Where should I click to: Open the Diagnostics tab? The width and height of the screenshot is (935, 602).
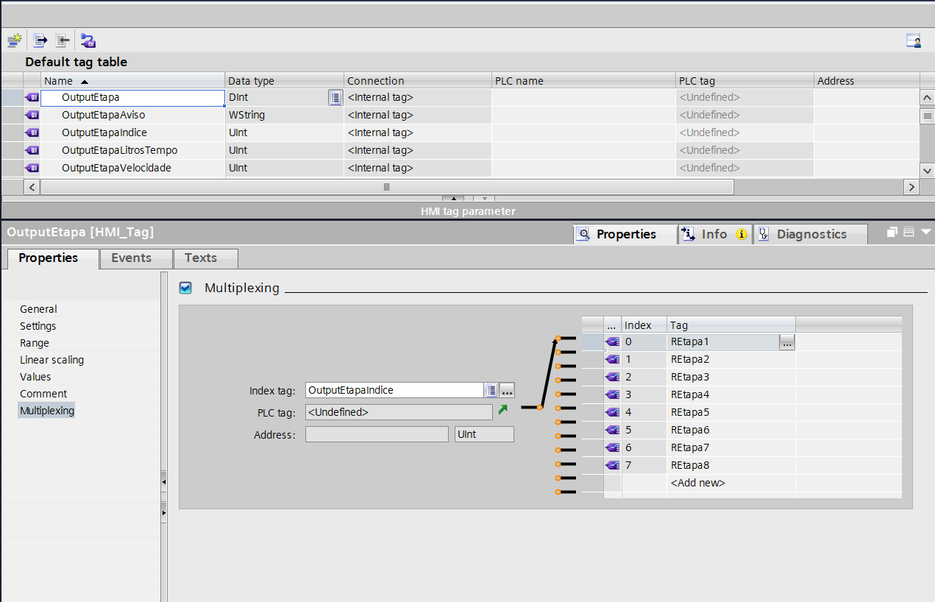[x=811, y=234]
